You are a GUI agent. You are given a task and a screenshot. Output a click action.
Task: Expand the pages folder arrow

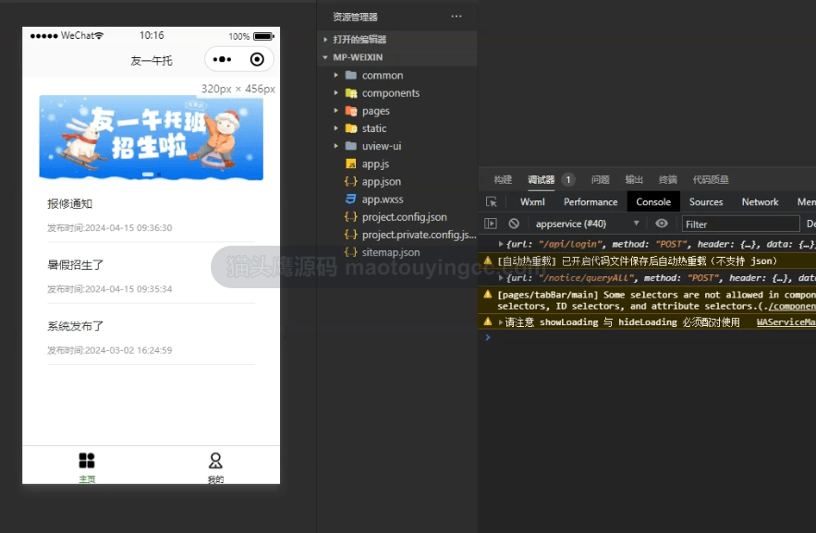336,111
